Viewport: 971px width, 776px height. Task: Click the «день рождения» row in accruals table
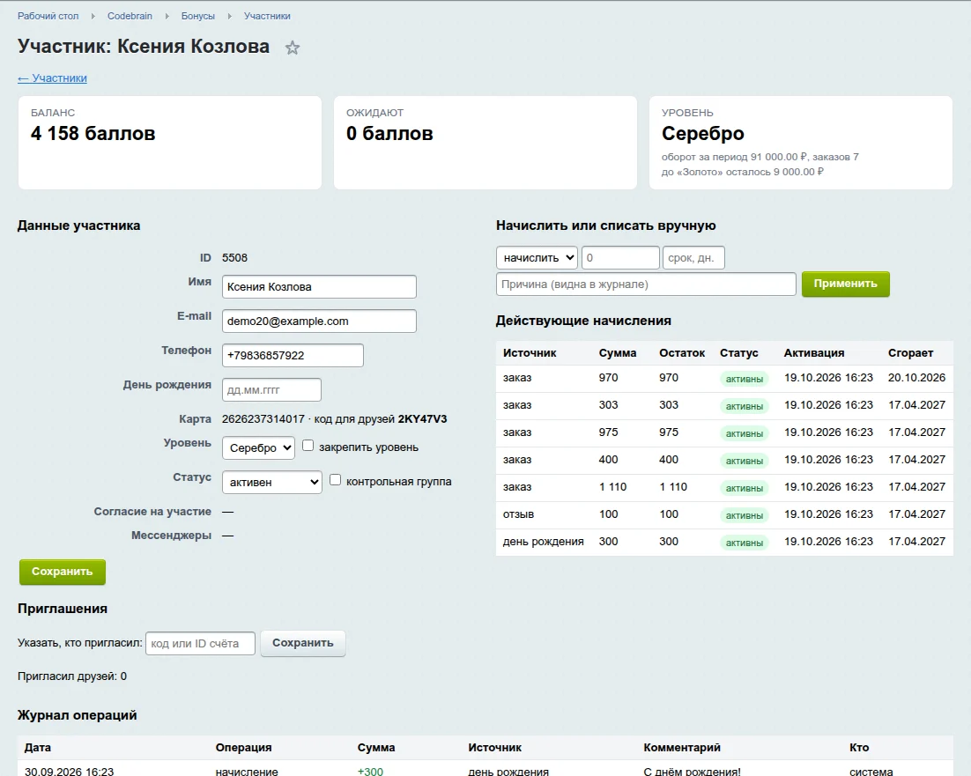click(x=724, y=542)
